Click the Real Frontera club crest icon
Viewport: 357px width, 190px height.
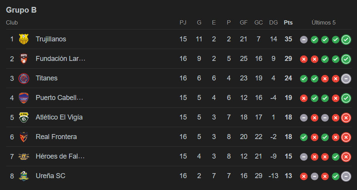[24, 137]
